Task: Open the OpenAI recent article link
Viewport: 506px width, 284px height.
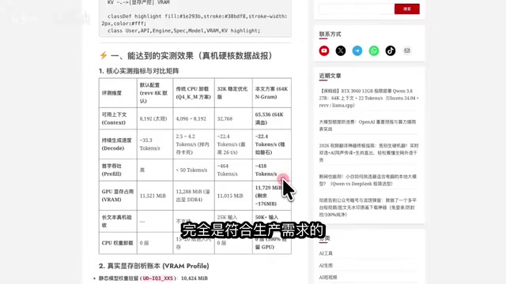Action: pyautogui.click(x=368, y=125)
